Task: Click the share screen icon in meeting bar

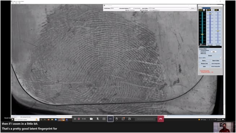Action: [x=104, y=119]
